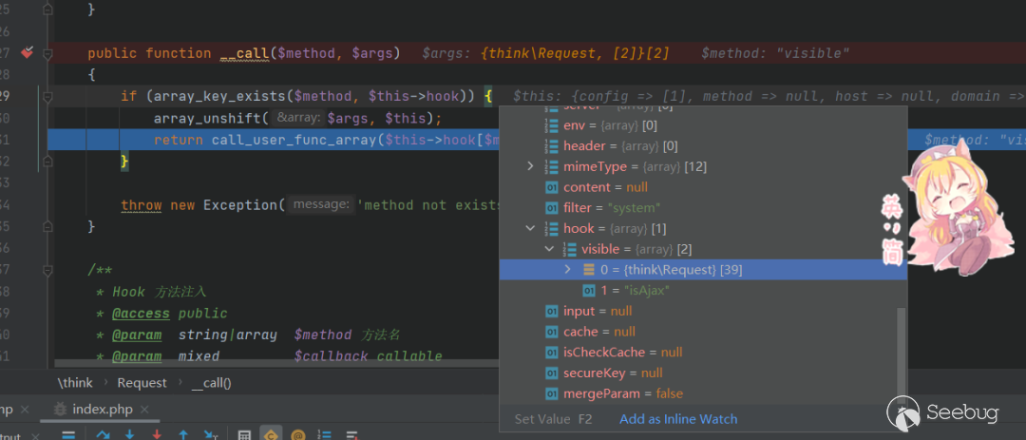Click the Add as Inline Watch link

[678, 419]
